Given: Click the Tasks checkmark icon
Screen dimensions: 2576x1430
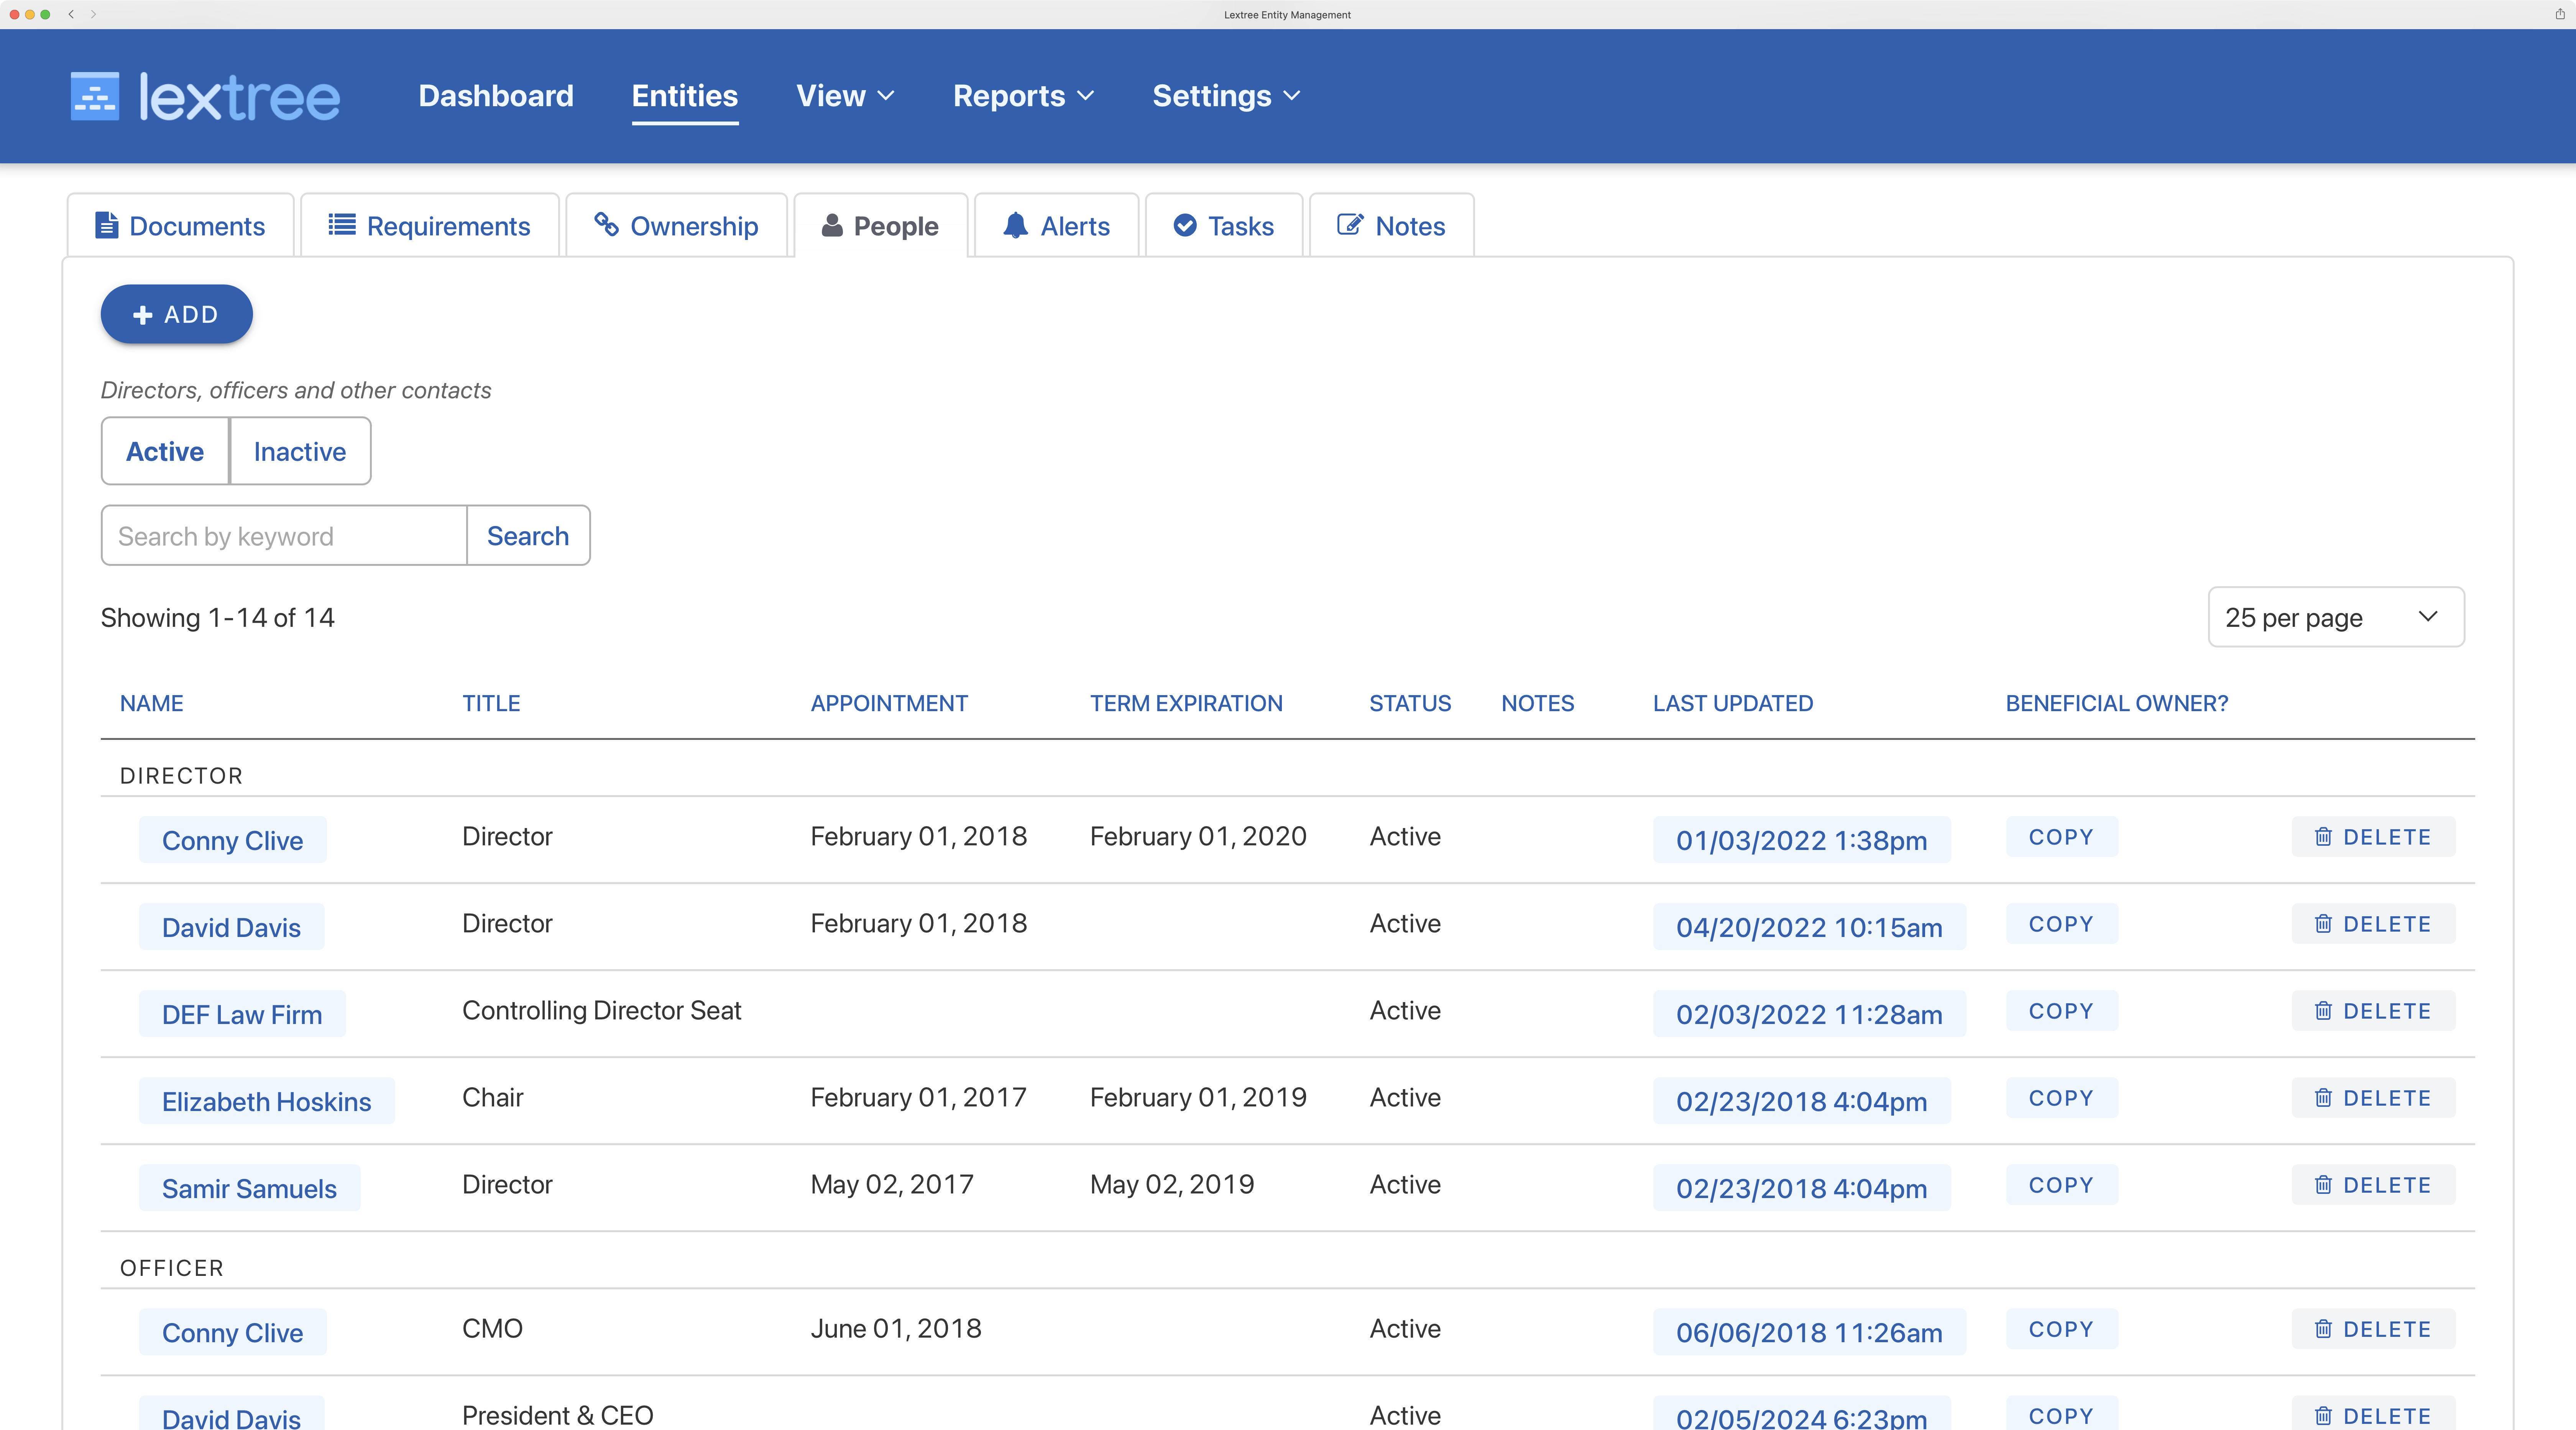Looking at the screenshot, I should click(1185, 225).
